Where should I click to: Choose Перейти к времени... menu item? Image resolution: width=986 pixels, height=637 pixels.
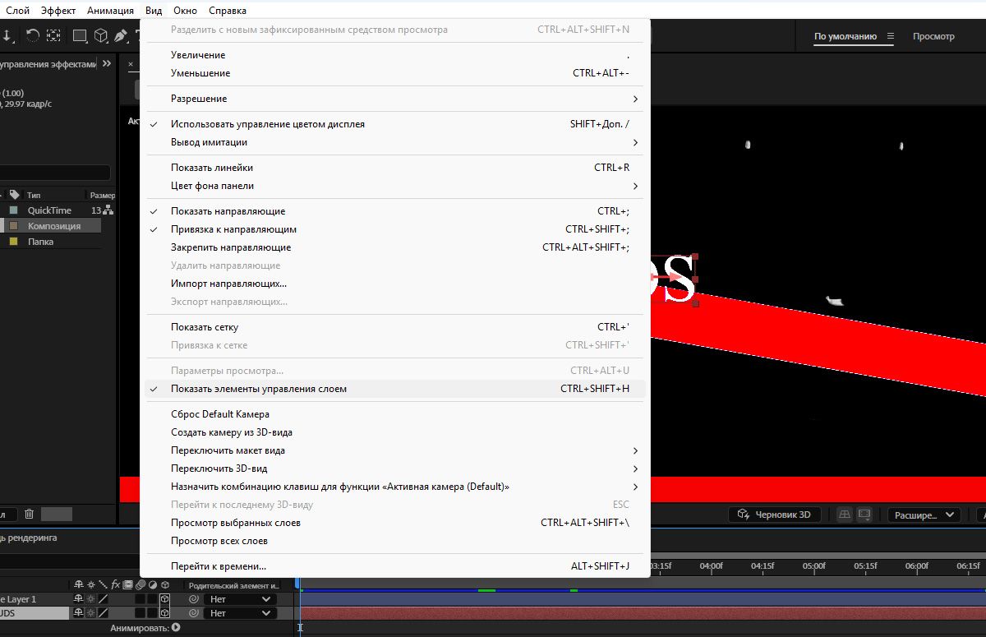point(394,566)
